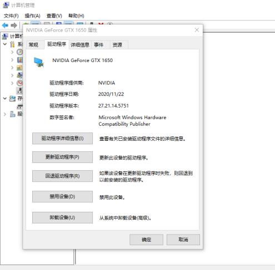Click the graphics card icon in dialog

39,62
